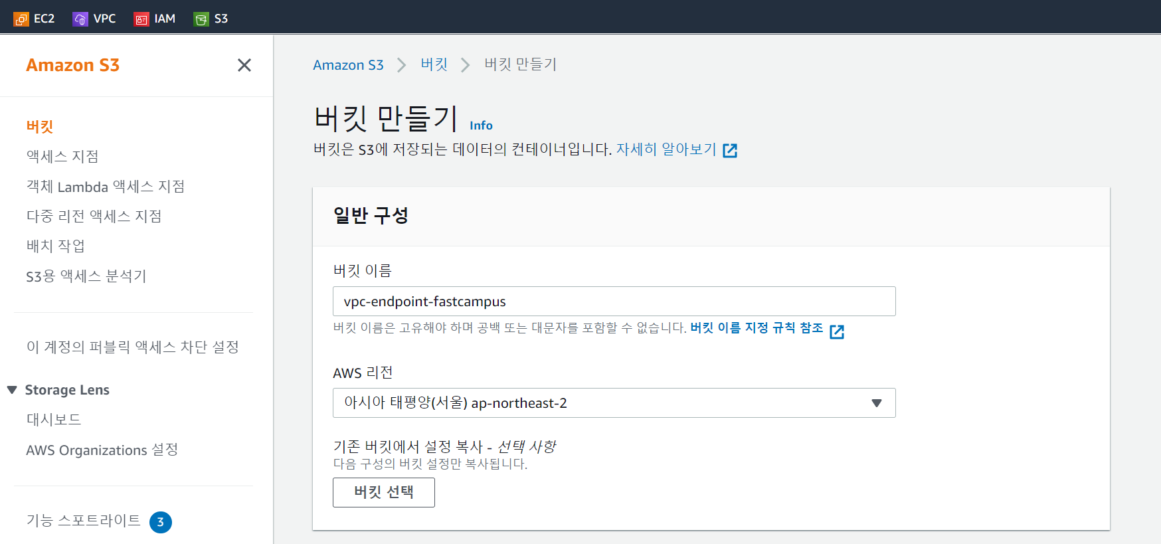Click 버킷 만들기 breadcrumb text
The height and width of the screenshot is (544, 1161).
point(521,64)
